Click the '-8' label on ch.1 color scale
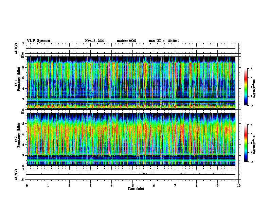The height and width of the screenshot is (208, 269). pos(250,87)
